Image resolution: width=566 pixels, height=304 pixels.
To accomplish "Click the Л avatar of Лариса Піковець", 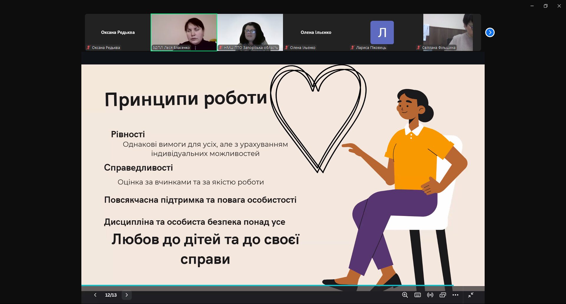I will coord(382,32).
